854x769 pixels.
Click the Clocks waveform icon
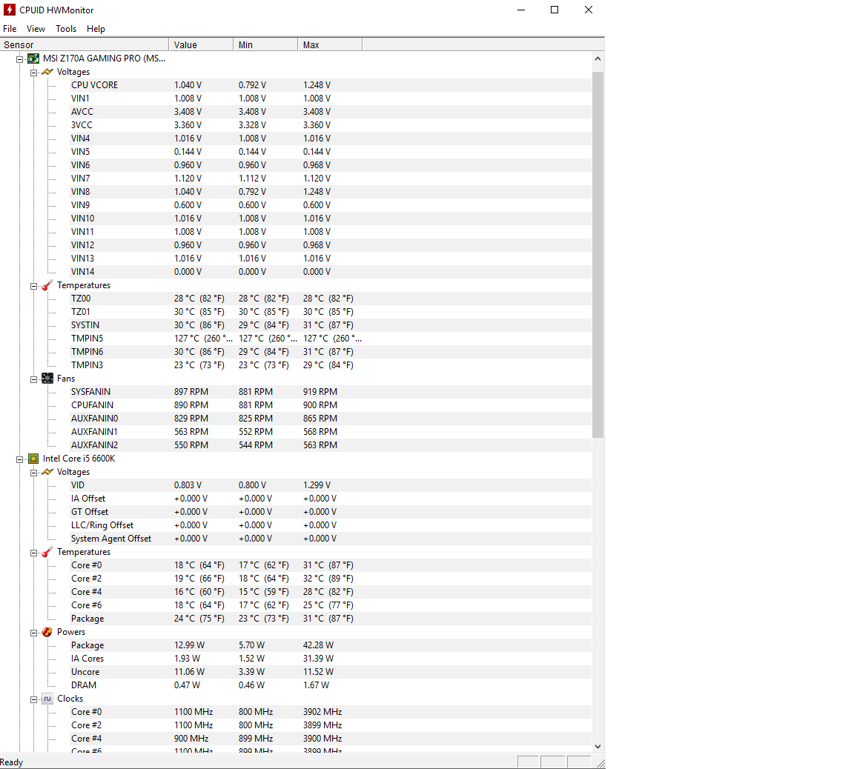point(47,699)
